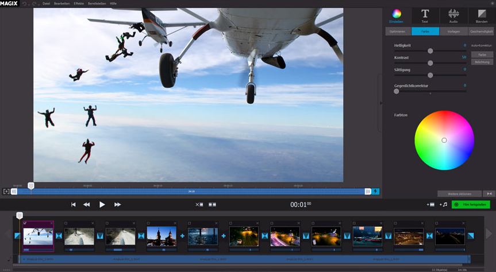Jump to start with skip-back icon
The width and height of the screenshot is (496, 272).
click(74, 204)
